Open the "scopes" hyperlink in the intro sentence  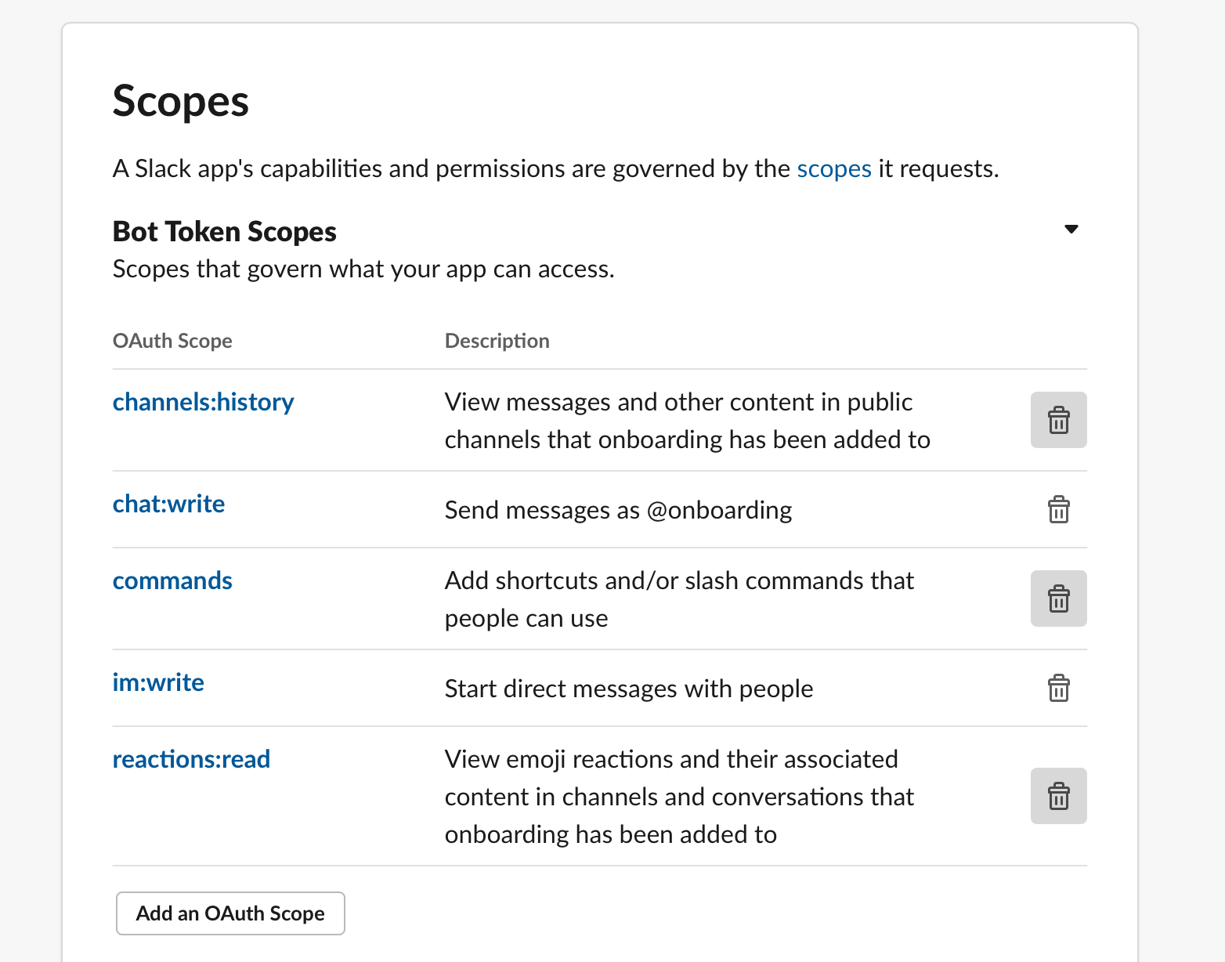834,168
